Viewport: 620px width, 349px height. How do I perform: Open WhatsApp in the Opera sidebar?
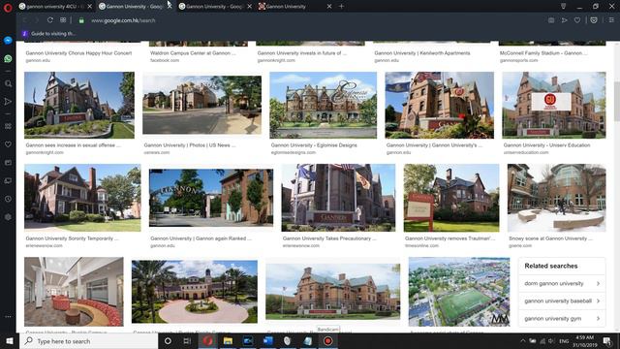point(8,59)
